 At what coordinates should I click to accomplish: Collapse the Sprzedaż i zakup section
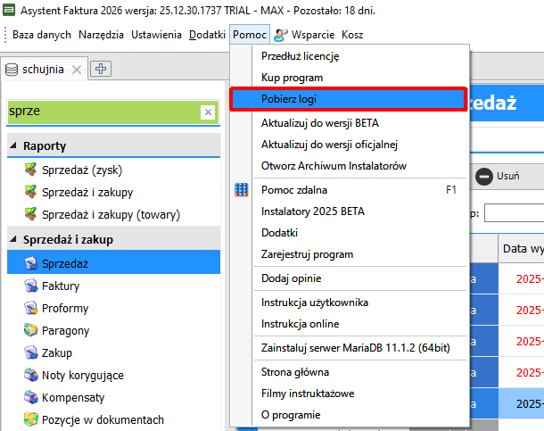(x=14, y=240)
